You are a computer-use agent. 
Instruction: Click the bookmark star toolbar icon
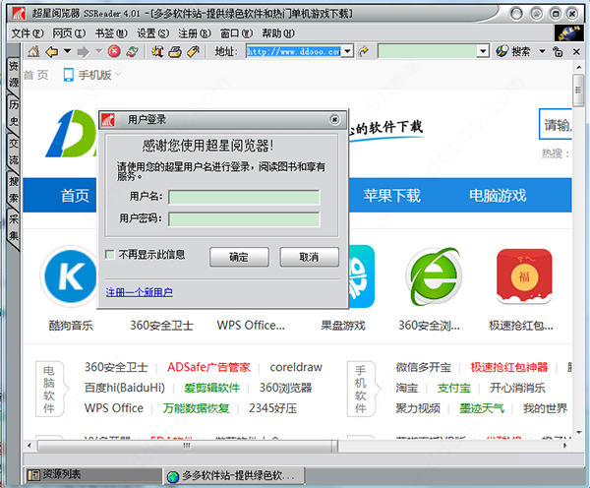pyautogui.click(x=157, y=51)
